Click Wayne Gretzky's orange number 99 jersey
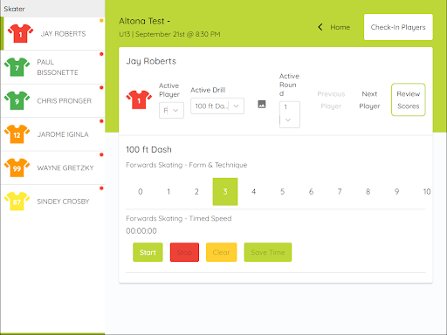This screenshot has width=447, height=335. [17, 167]
